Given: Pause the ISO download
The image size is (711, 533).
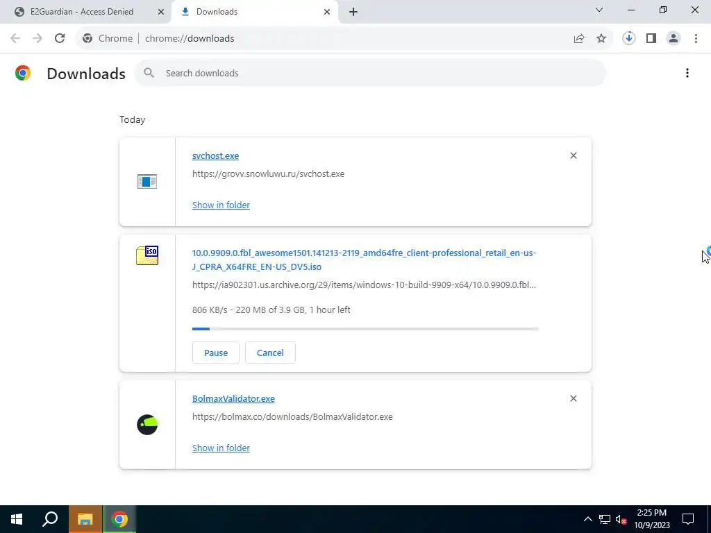Looking at the screenshot, I should pyautogui.click(x=215, y=353).
